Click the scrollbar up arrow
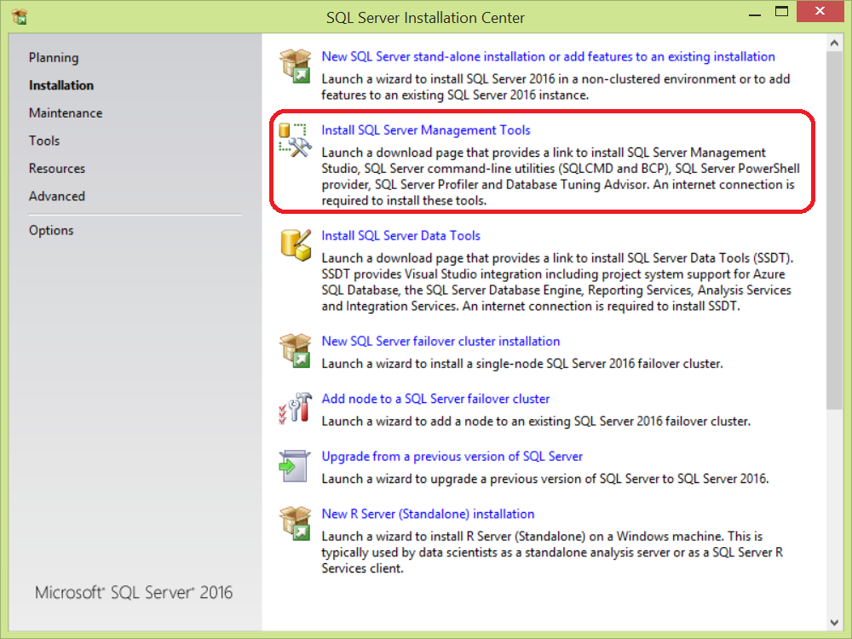Image resolution: width=852 pixels, height=639 pixels. tap(834, 43)
